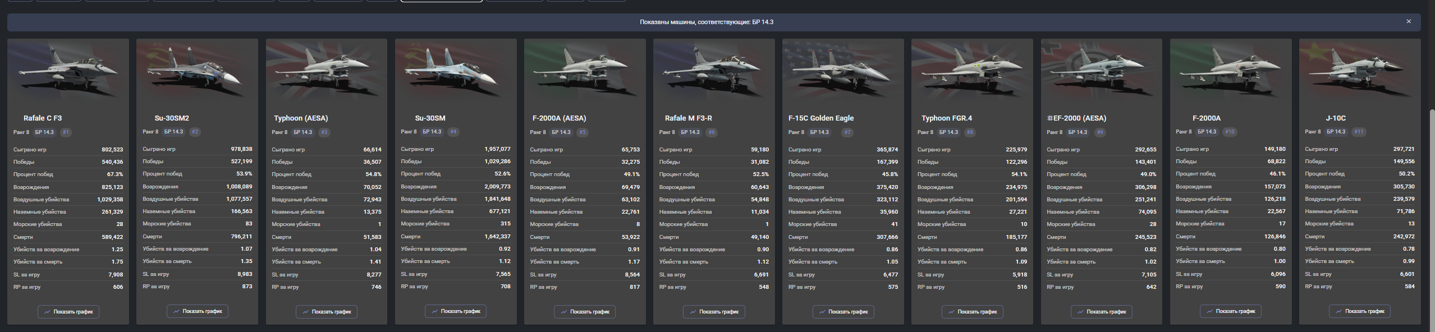The height and width of the screenshot is (332, 1435).
Task: Click the Su-30SM title
Action: (430, 118)
